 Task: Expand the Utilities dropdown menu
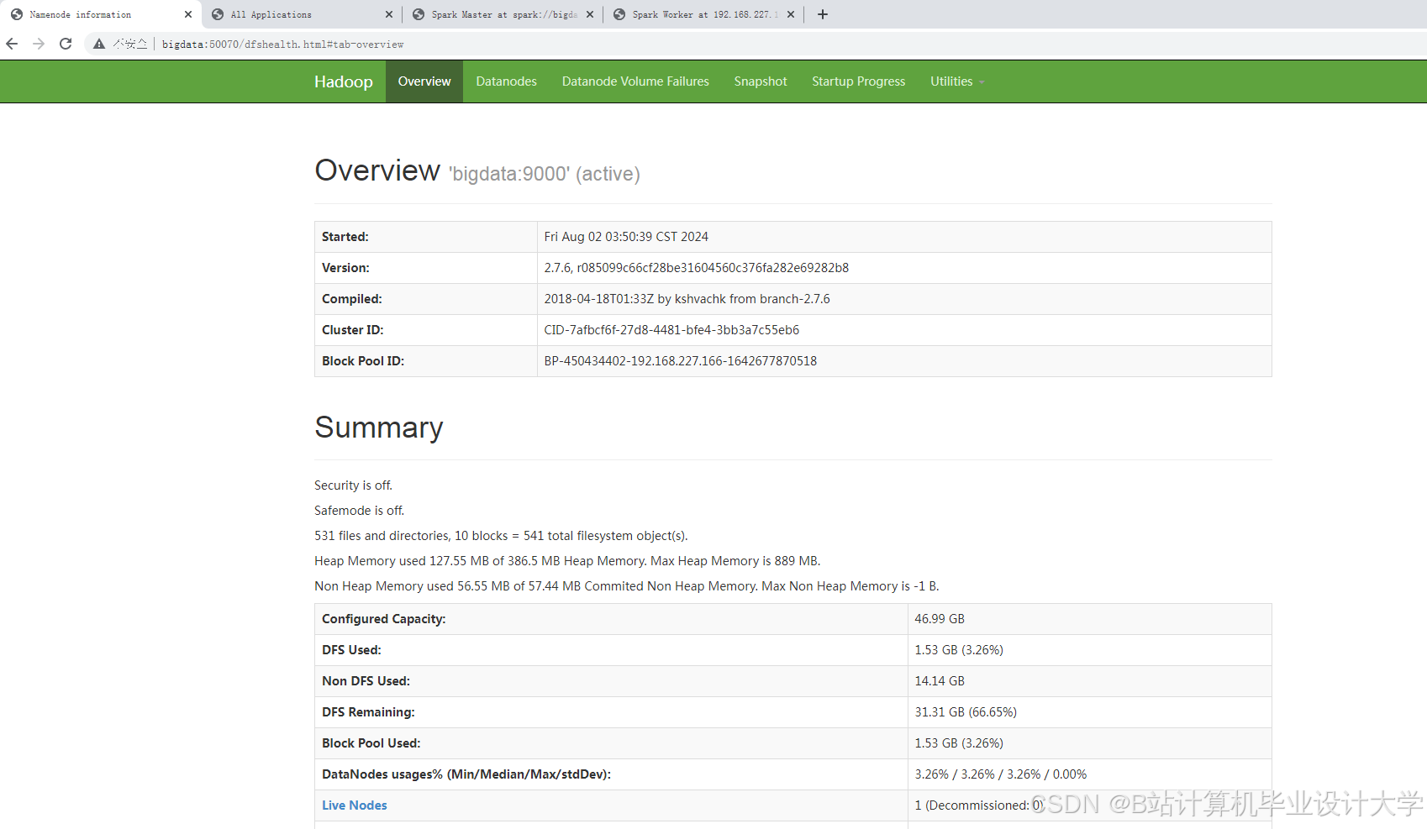coord(957,81)
